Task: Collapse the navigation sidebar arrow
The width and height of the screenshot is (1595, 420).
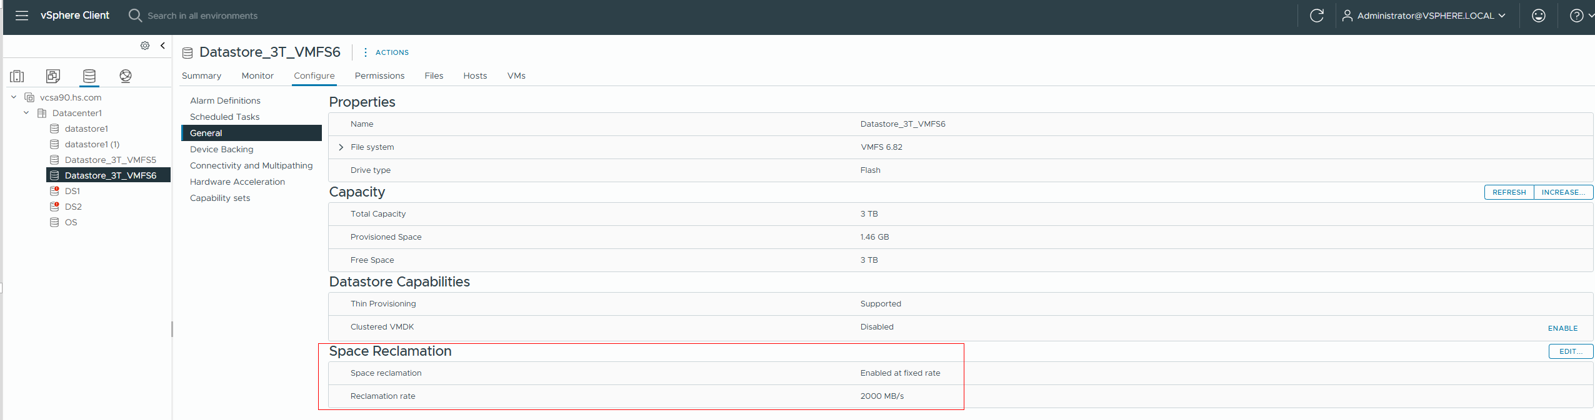Action: (x=162, y=46)
